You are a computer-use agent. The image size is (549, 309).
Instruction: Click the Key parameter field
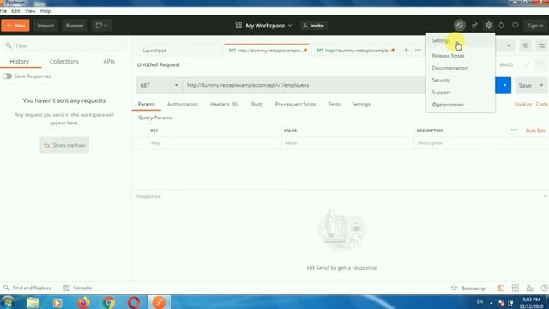coord(214,143)
